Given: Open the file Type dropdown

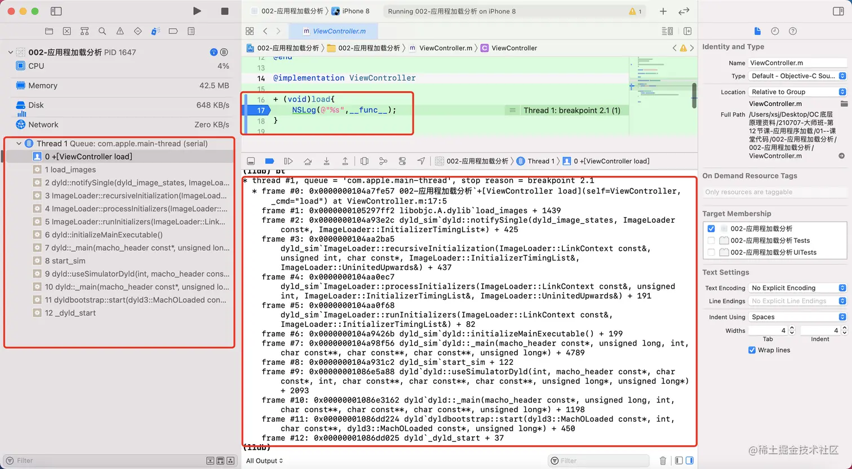Looking at the screenshot, I should (x=797, y=76).
